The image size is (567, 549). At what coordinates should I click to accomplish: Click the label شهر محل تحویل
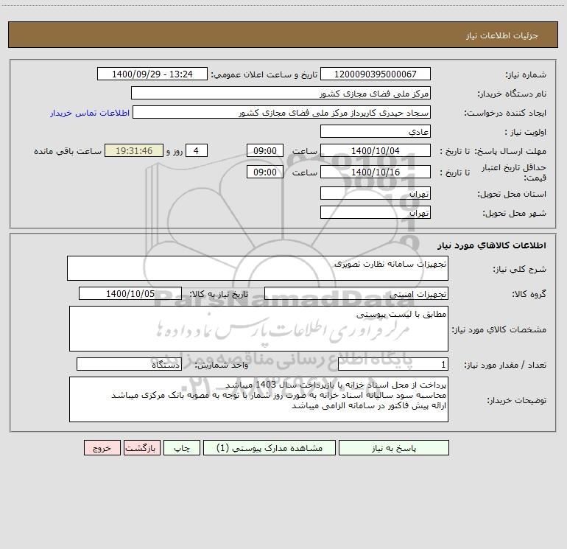514,214
